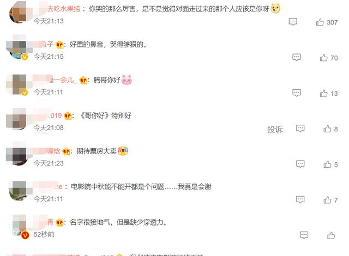Like the comment with 307 likes
The image size is (349, 256).
click(320, 22)
